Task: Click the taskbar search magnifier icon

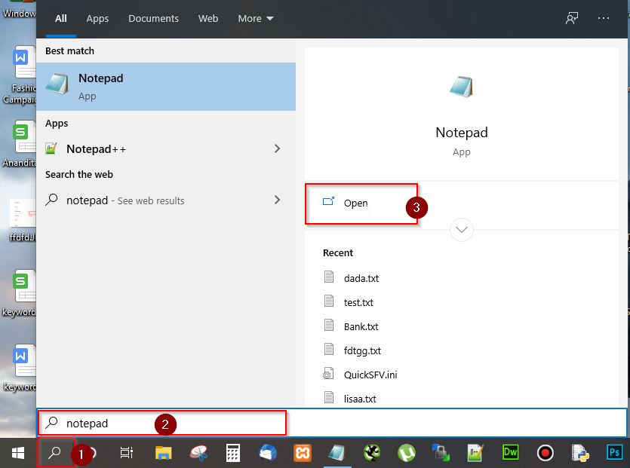Action: [x=54, y=453]
